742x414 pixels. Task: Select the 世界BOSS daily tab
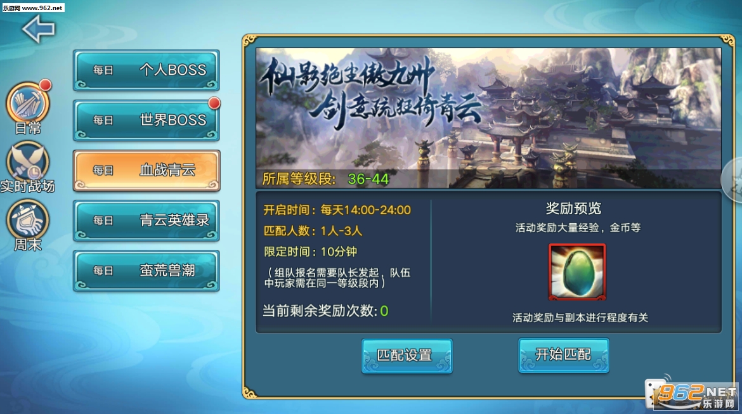[x=146, y=120]
